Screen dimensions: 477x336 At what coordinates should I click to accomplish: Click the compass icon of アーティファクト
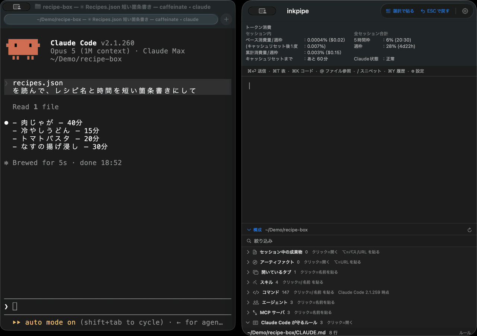click(x=255, y=262)
